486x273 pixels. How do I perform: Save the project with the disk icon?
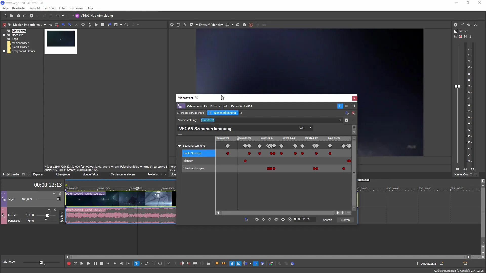click(18, 16)
